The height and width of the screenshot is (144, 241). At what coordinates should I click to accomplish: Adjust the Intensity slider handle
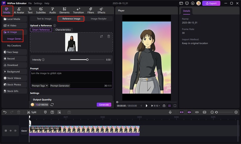click(x=87, y=60)
